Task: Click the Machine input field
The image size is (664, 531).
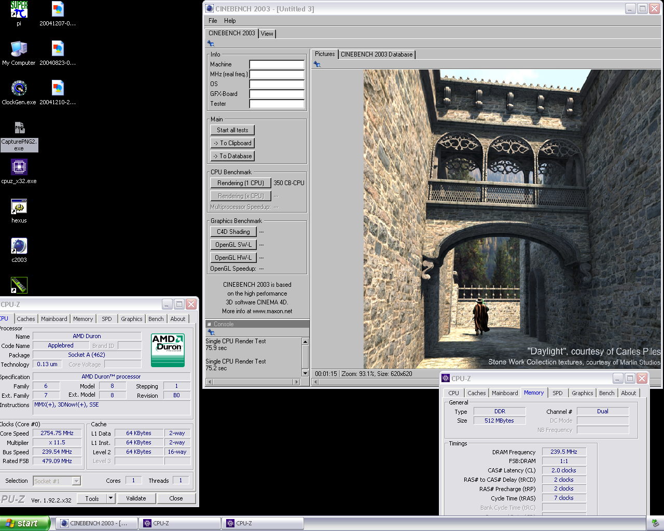Action: [x=277, y=64]
